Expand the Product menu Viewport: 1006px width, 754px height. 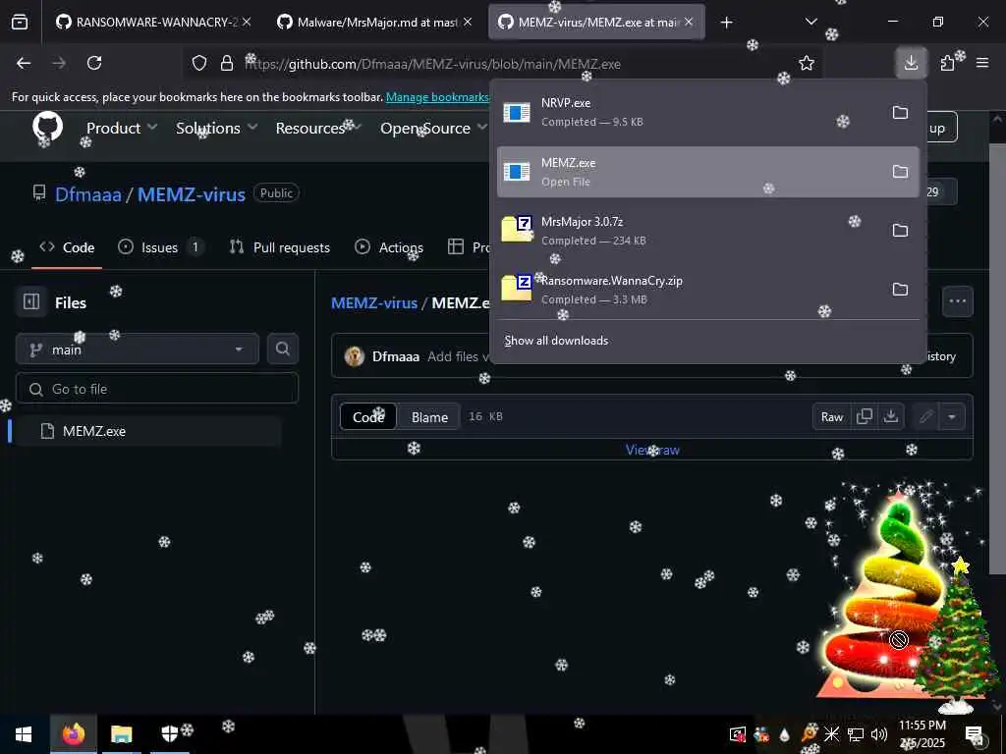122,129
